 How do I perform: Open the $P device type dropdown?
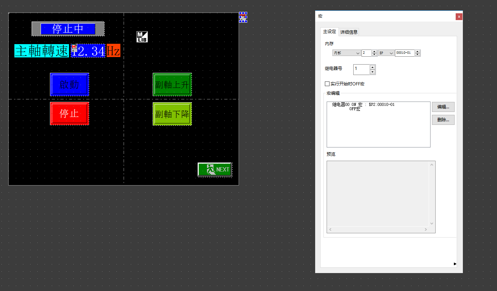point(386,53)
